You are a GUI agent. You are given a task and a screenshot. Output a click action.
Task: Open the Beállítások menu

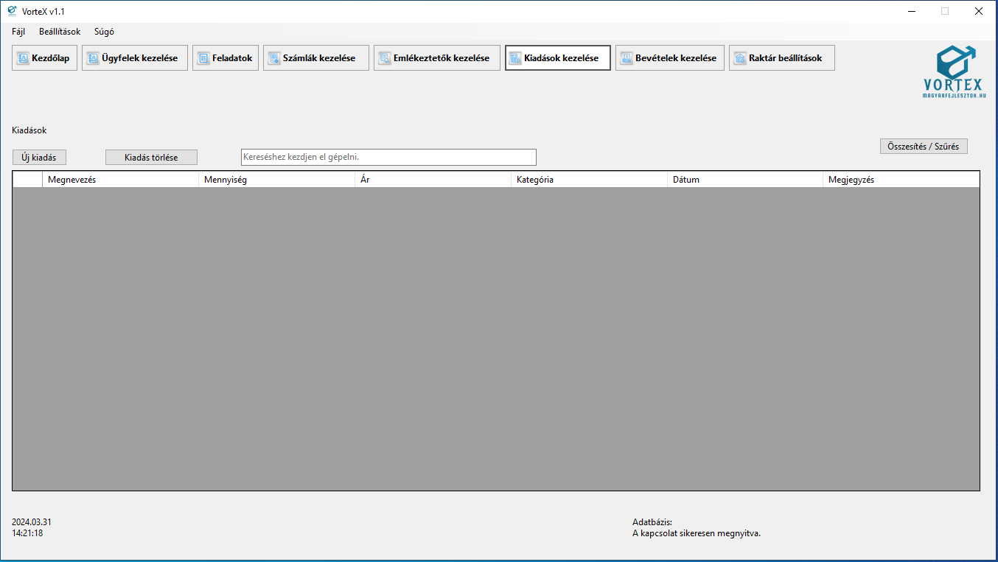point(60,32)
